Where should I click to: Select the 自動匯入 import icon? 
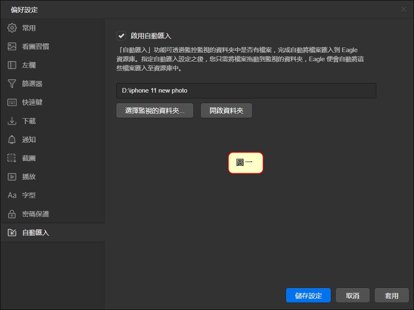(x=12, y=232)
